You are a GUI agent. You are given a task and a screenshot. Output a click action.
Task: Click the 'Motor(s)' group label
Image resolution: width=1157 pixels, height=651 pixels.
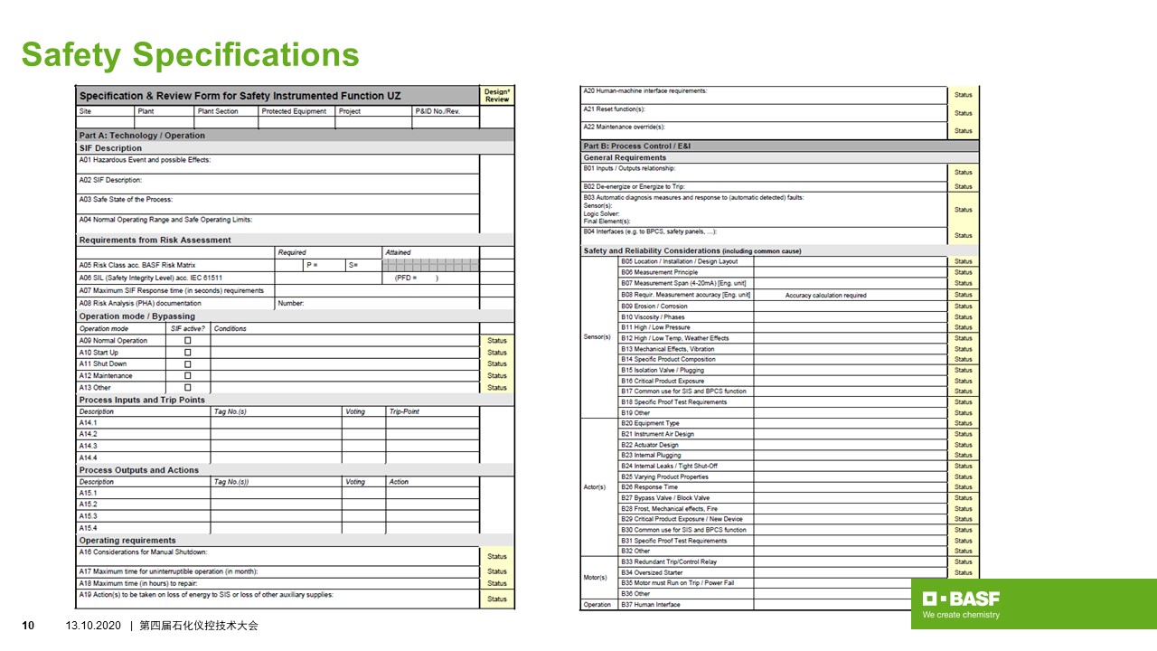(596, 577)
